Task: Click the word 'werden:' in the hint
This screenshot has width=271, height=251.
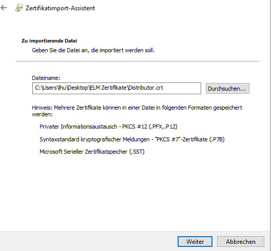Action: tap(42, 114)
